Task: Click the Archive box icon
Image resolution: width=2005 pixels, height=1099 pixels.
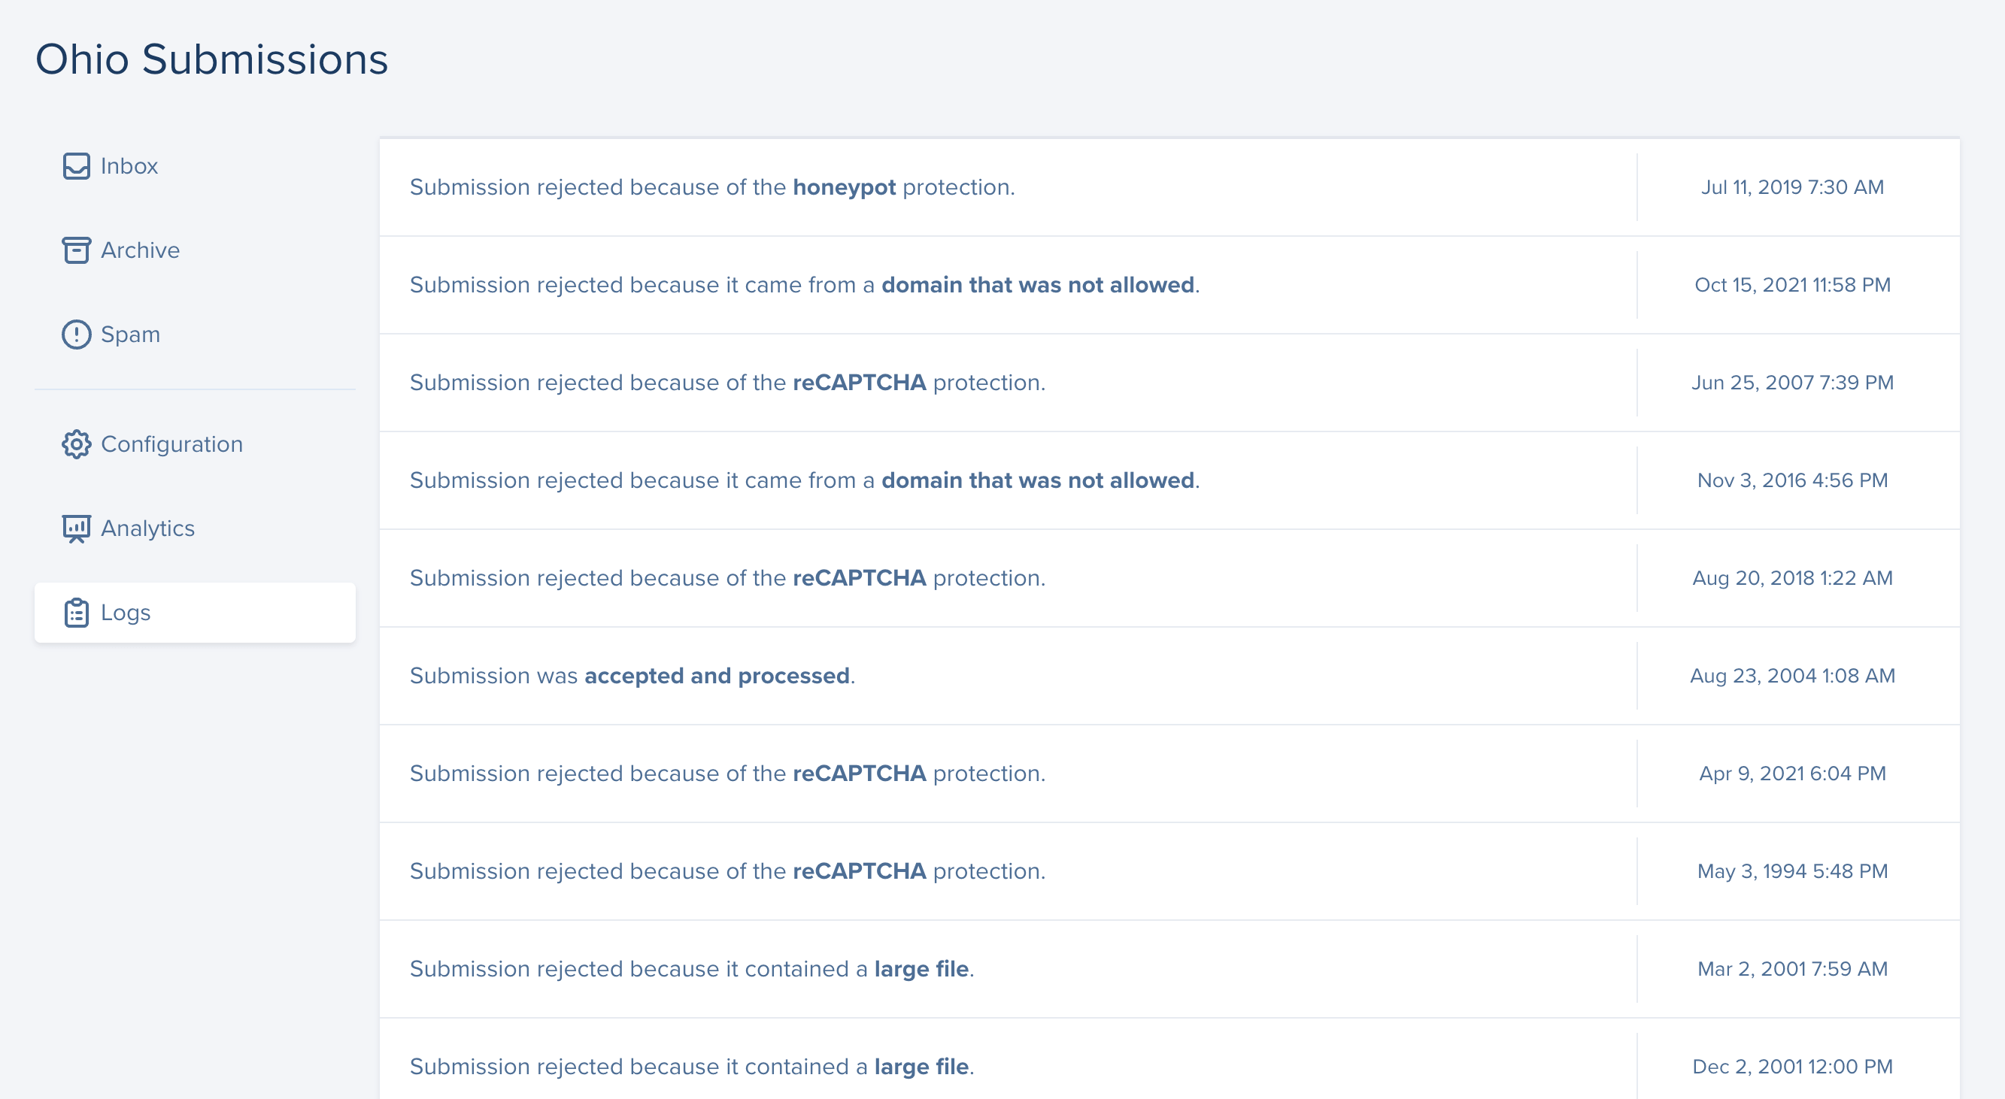Action: click(x=76, y=250)
